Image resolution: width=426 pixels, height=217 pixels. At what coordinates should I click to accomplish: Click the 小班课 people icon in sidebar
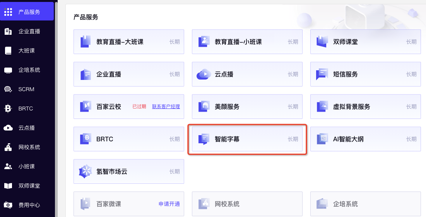click(x=8, y=166)
